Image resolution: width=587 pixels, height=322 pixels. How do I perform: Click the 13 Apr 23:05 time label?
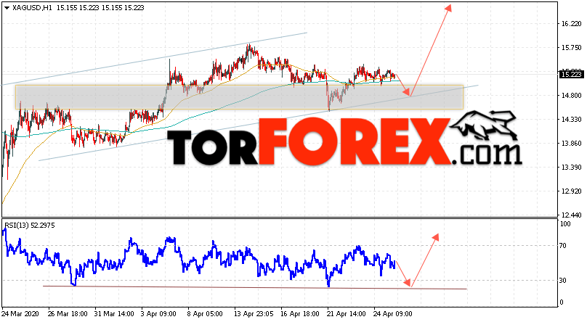coord(253,314)
